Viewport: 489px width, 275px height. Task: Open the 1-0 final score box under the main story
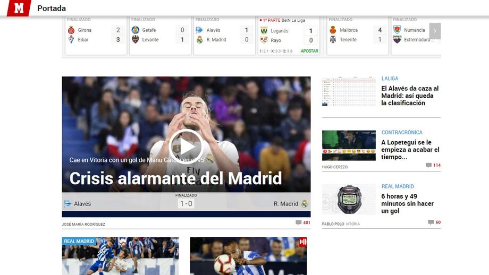[x=186, y=204]
